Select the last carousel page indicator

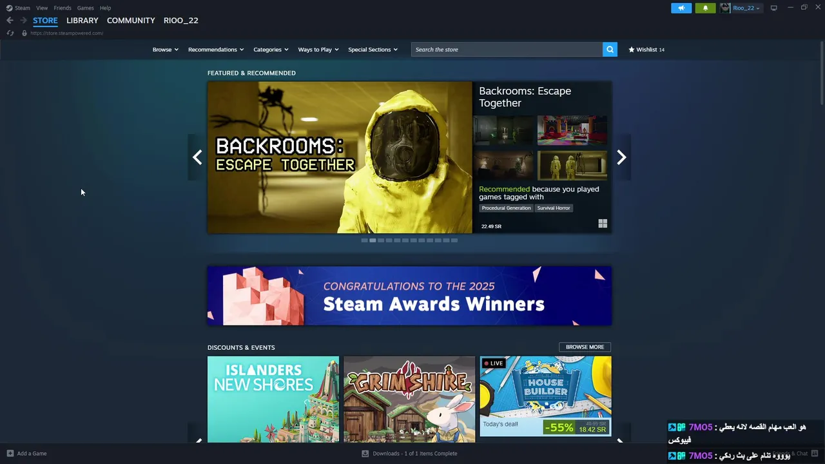click(x=454, y=240)
